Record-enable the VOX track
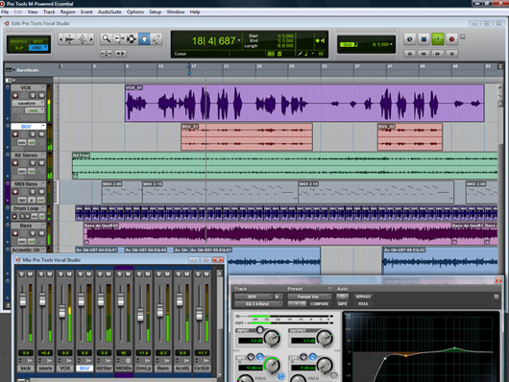Screen dimensions: 509x382 [15, 95]
